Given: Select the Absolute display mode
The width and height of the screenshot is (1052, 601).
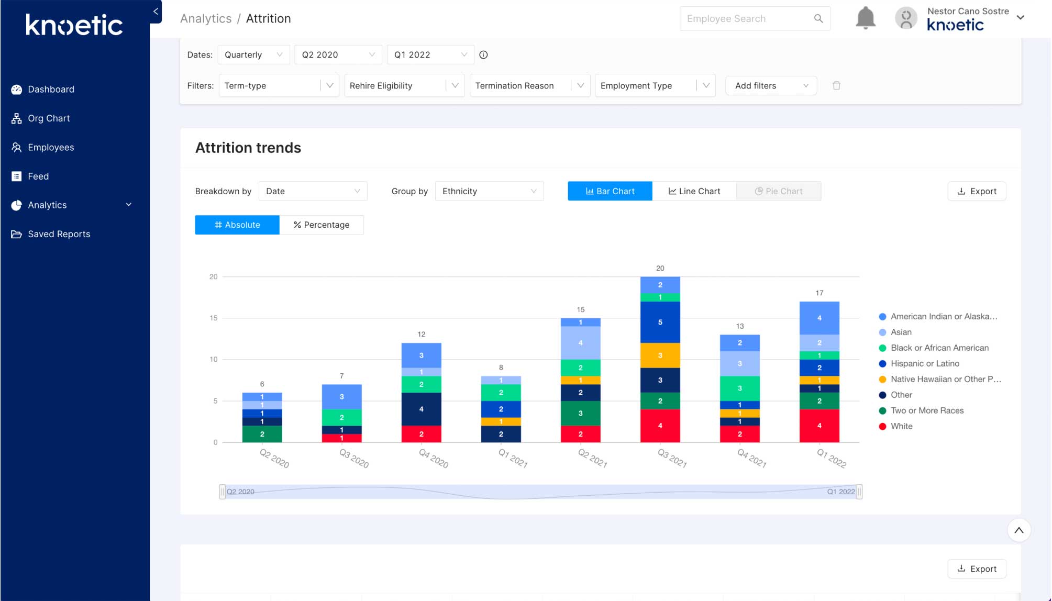Looking at the screenshot, I should click(x=237, y=225).
